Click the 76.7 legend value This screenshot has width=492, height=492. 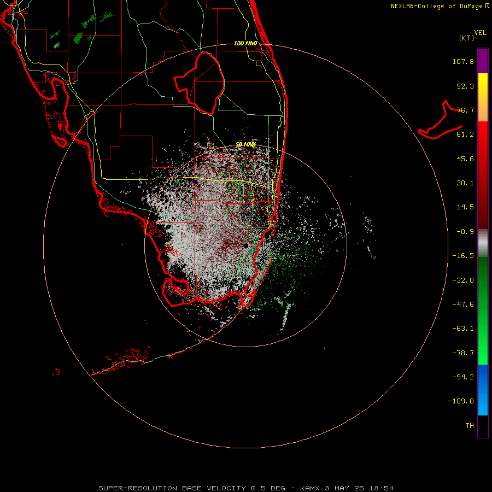coord(465,110)
